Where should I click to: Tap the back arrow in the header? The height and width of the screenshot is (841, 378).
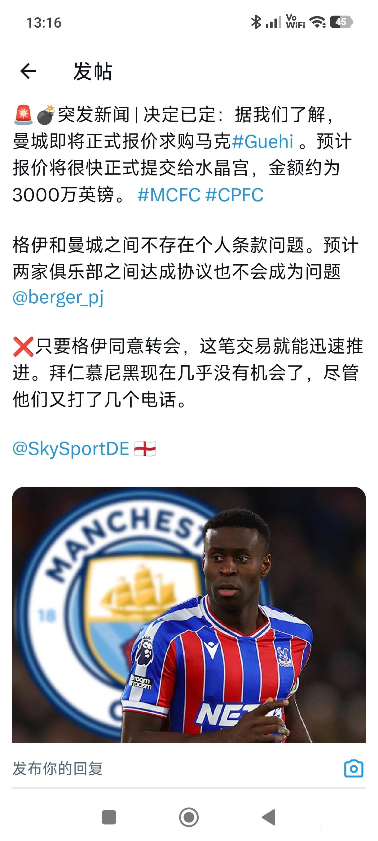28,71
